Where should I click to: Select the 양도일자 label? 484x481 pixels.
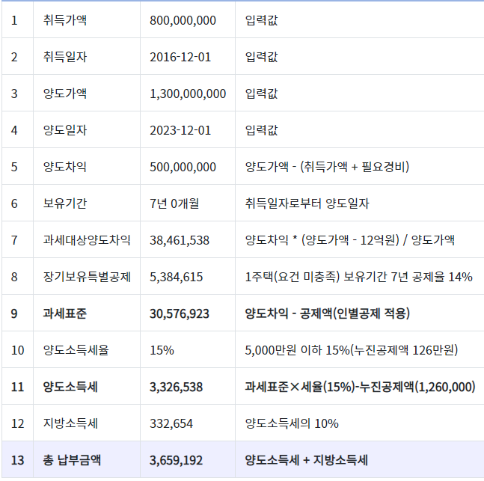[x=65, y=130]
